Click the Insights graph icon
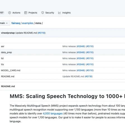 (x=59, y=13)
